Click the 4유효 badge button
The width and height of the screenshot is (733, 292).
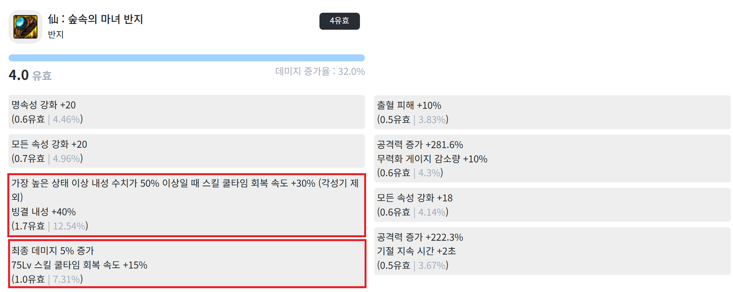pyautogui.click(x=339, y=21)
